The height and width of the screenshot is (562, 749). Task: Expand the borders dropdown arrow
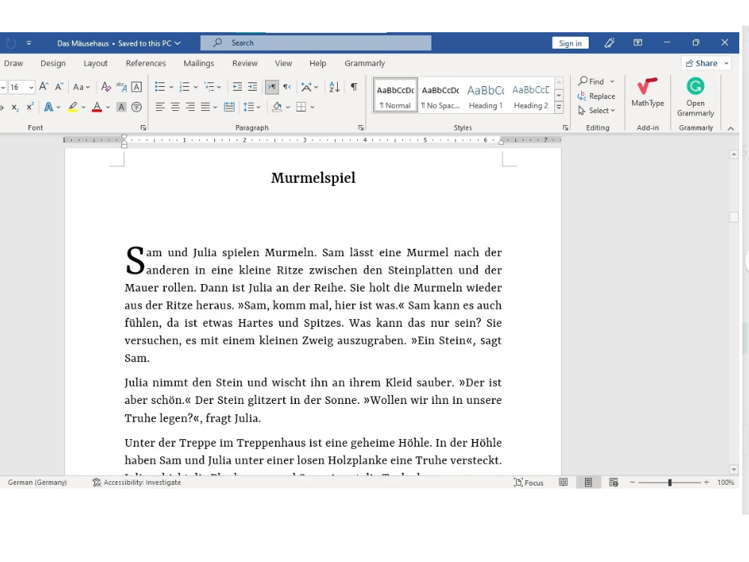pos(312,107)
